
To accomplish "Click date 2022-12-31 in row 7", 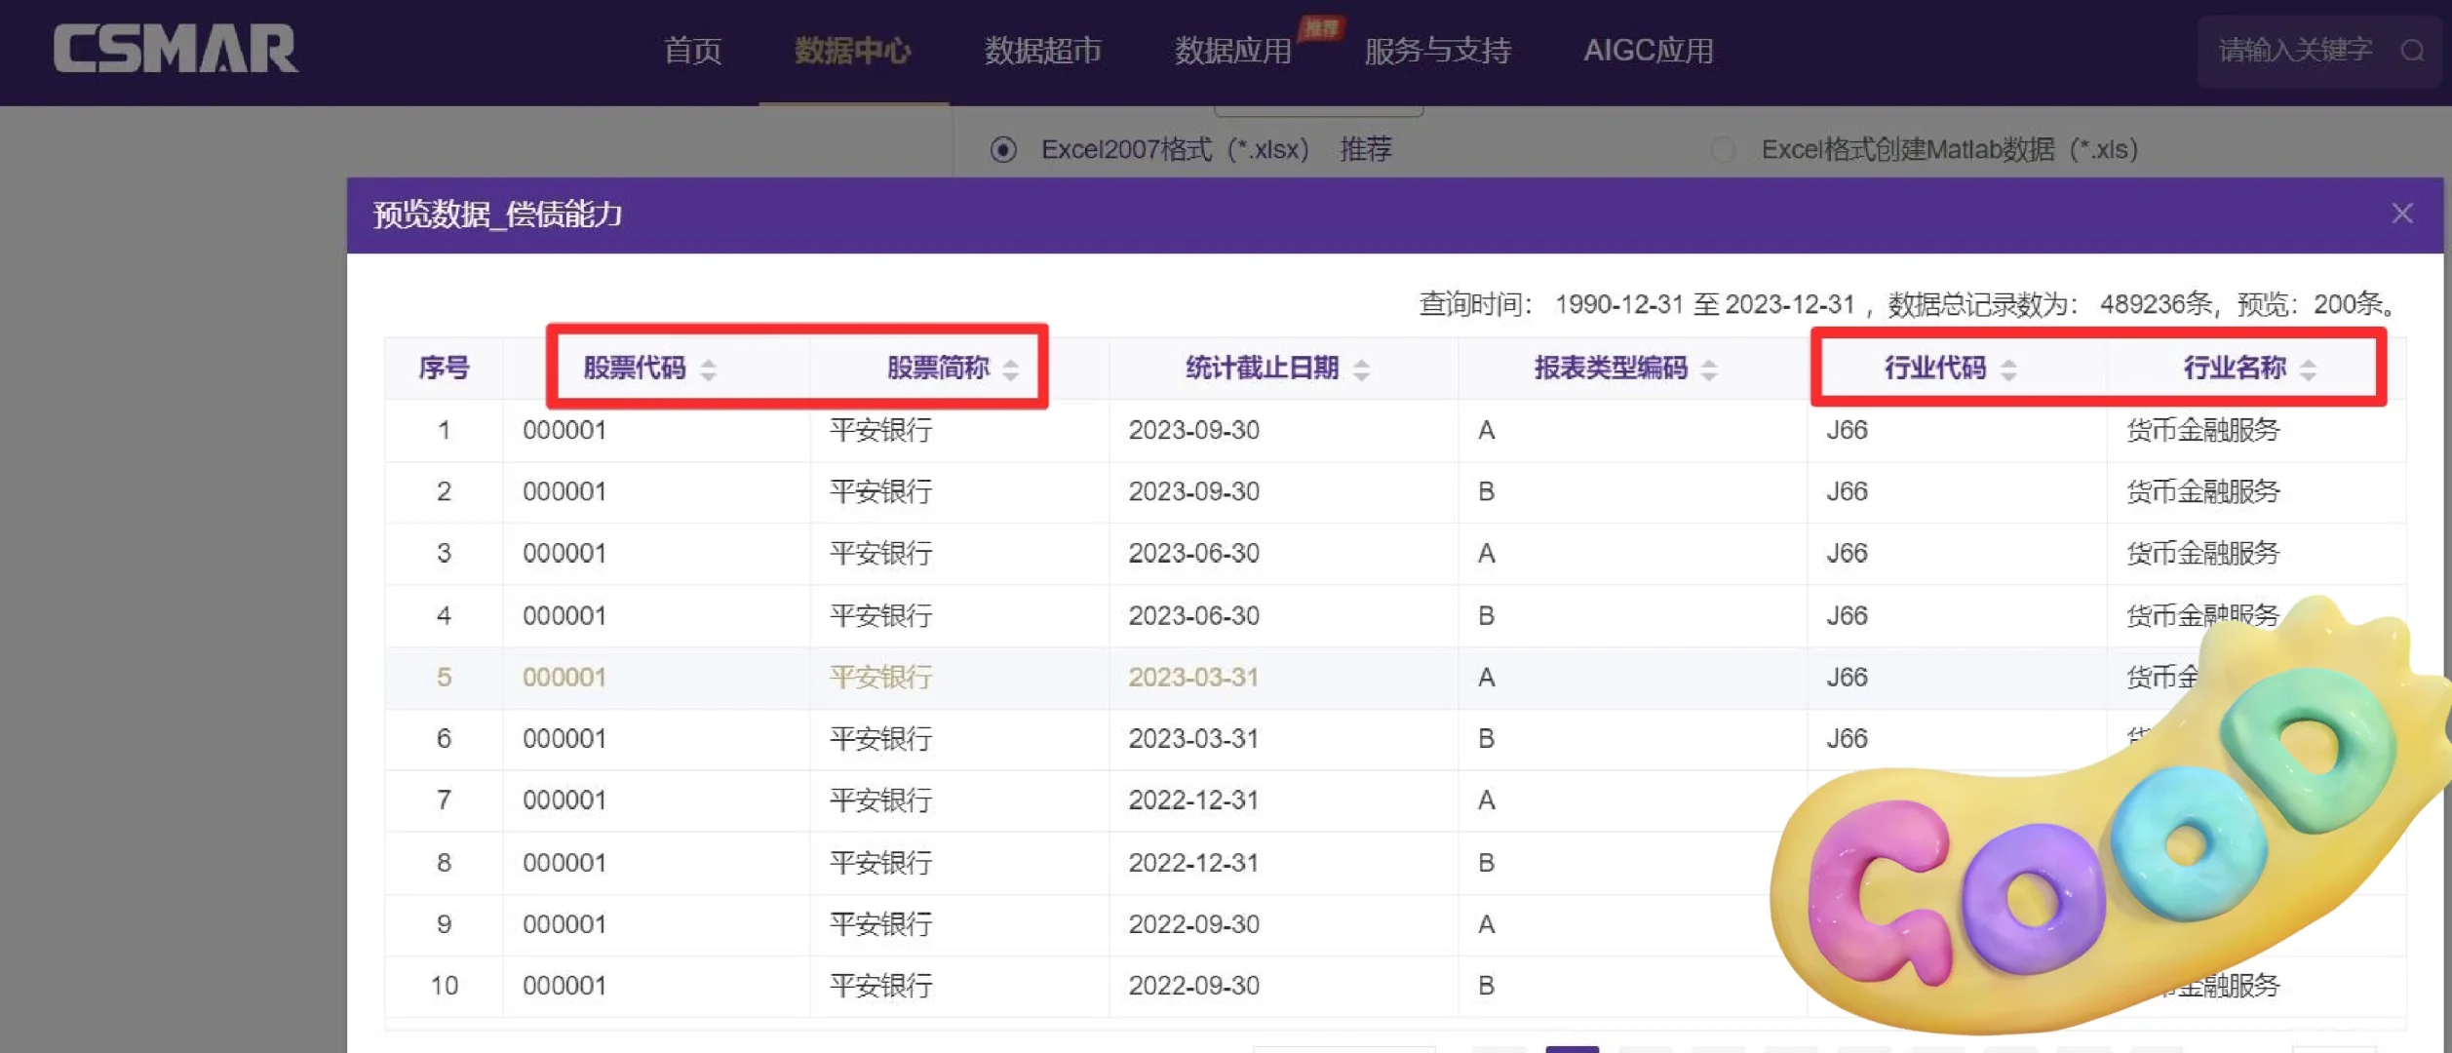I will tap(1194, 800).
